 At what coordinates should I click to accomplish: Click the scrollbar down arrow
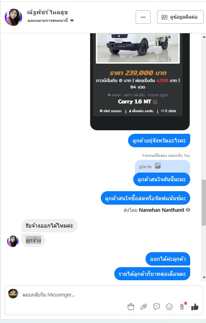pos(204,277)
